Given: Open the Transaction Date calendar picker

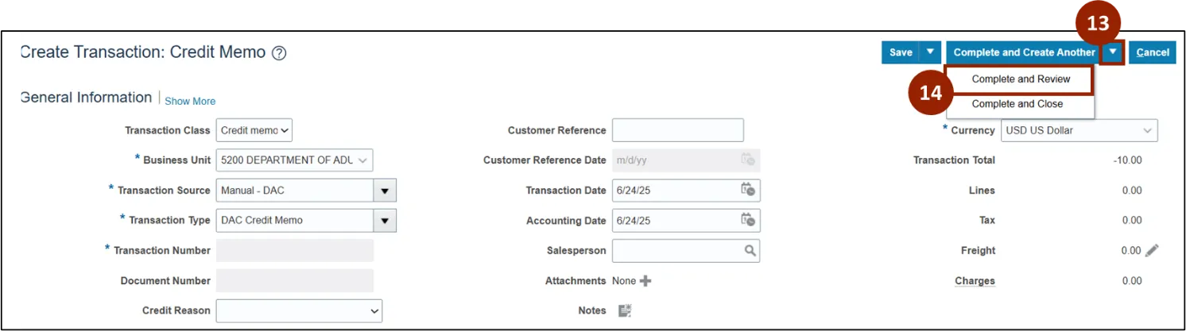Looking at the screenshot, I should click(x=747, y=191).
